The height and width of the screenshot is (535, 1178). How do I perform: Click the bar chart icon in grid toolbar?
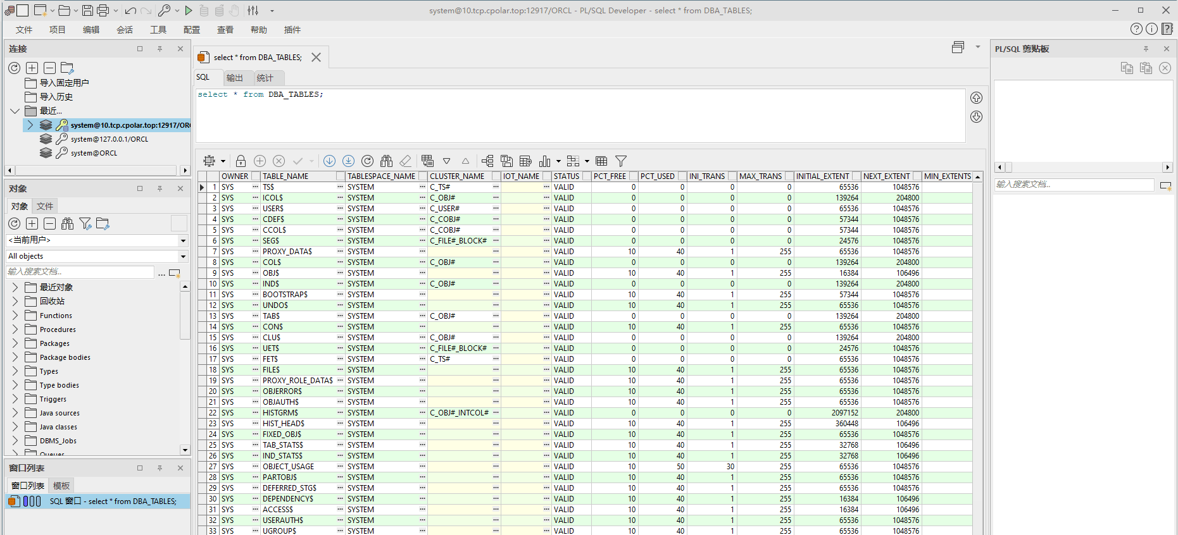544,161
